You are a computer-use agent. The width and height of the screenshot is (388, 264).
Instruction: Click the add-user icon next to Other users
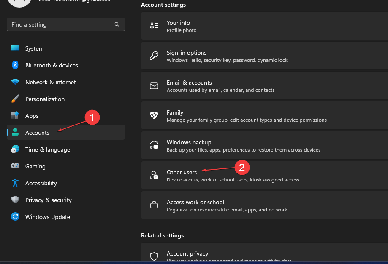click(x=154, y=175)
